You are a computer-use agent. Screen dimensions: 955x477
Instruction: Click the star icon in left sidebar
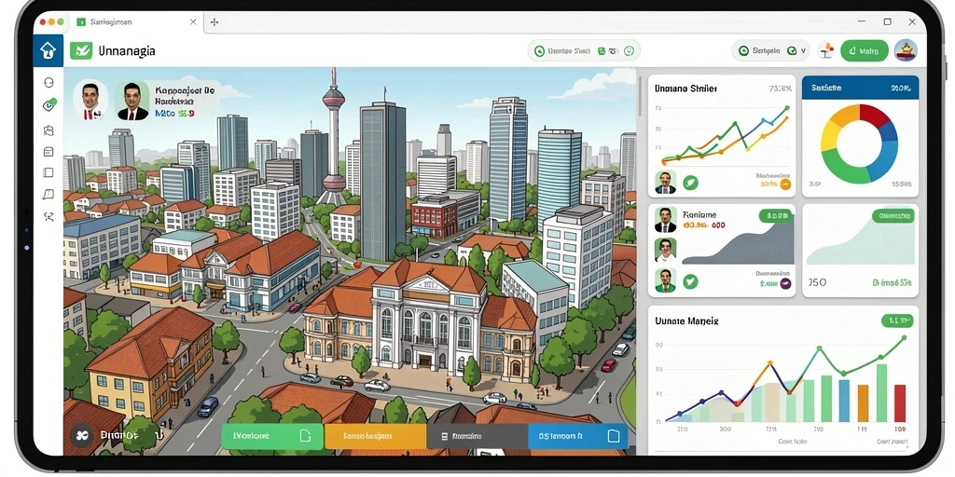tap(48, 216)
